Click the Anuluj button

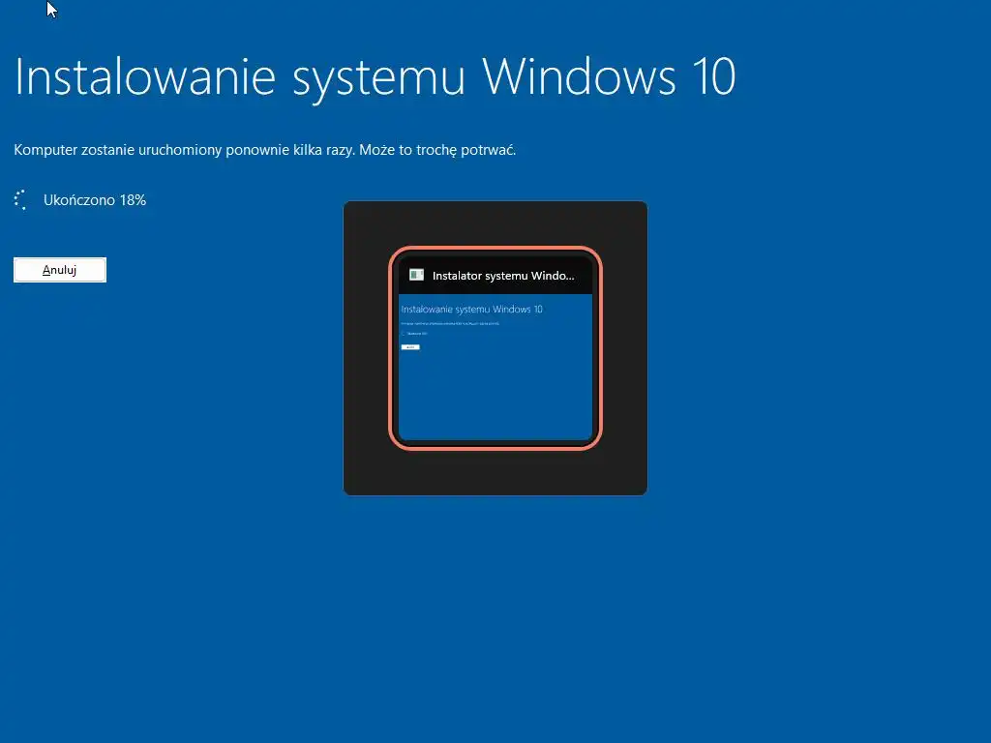tap(60, 270)
